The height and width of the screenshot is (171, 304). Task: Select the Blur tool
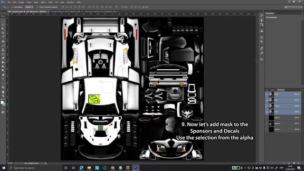3,66
